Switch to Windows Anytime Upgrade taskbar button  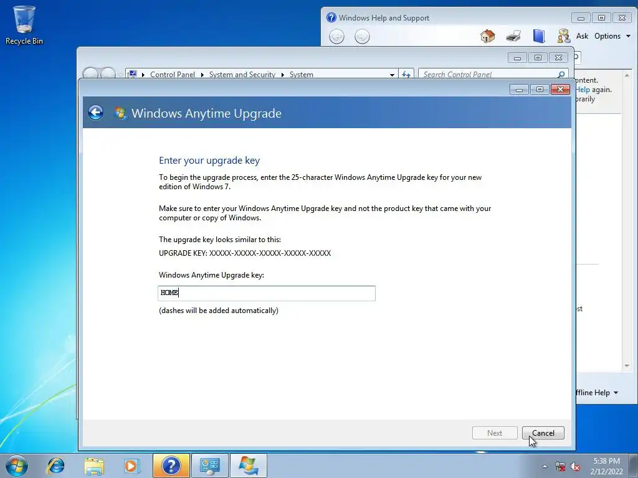click(x=249, y=466)
